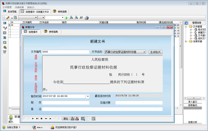This screenshot has width=208, height=131.
Task: Switch to the 系统导航 tab
Action: (10, 11)
